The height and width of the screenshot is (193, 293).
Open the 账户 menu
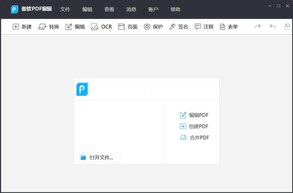(x=153, y=9)
